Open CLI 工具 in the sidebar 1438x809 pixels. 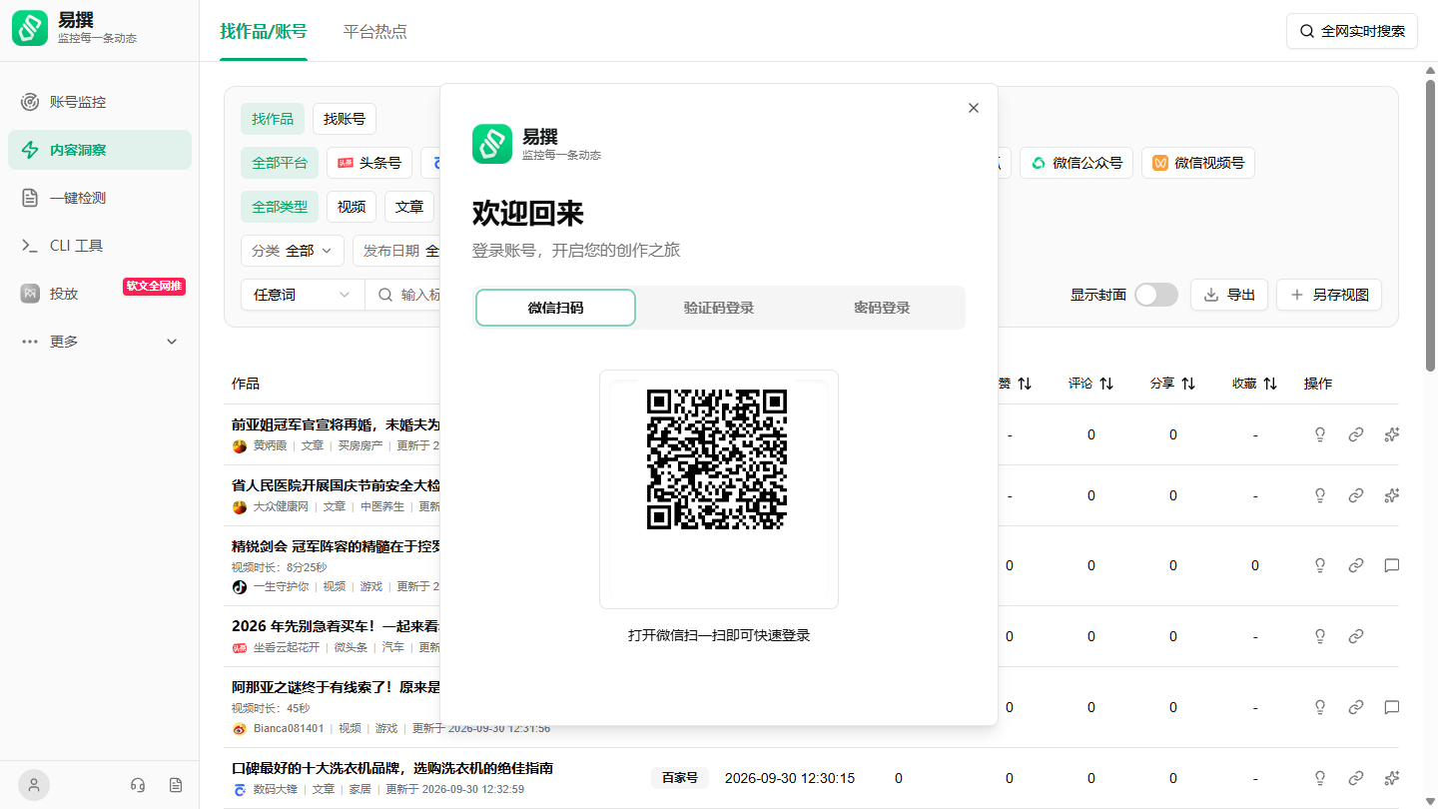100,246
